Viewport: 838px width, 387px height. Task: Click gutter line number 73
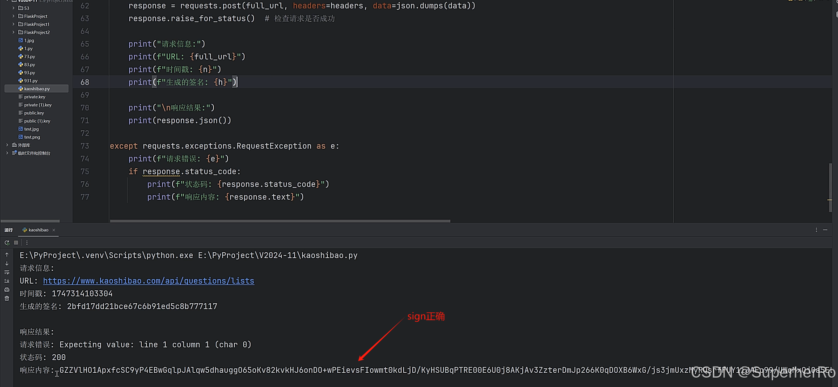click(85, 146)
